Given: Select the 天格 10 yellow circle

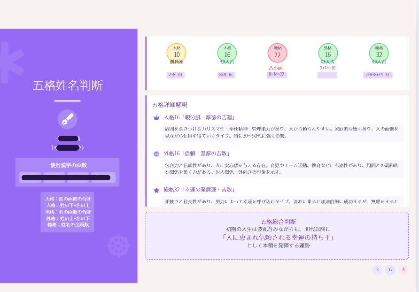Looking at the screenshot, I should click(176, 53).
